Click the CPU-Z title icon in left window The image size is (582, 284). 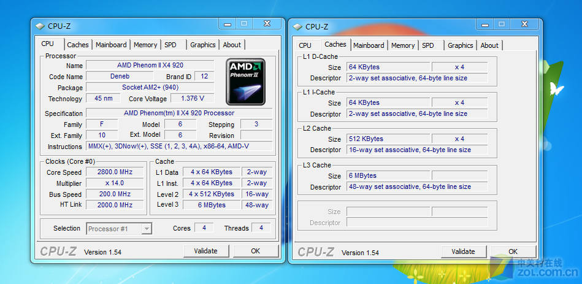[x=40, y=26]
